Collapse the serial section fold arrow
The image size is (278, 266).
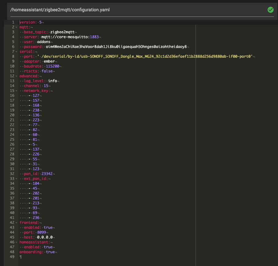point(16,52)
